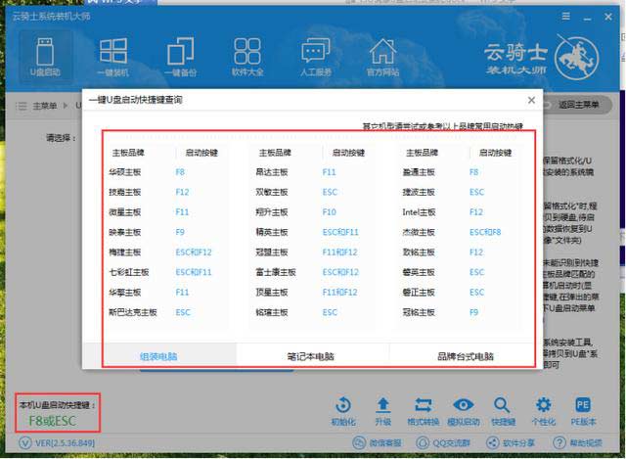The image size is (626, 459).
Task: Open the U盘启动 tool in the toolbar
Action: tap(45, 57)
